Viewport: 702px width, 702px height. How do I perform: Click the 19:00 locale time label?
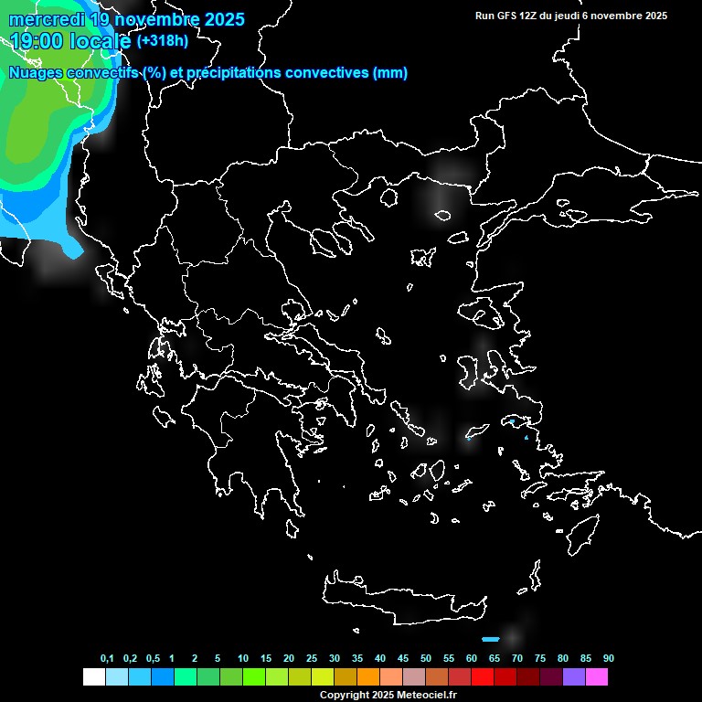pos(71,41)
